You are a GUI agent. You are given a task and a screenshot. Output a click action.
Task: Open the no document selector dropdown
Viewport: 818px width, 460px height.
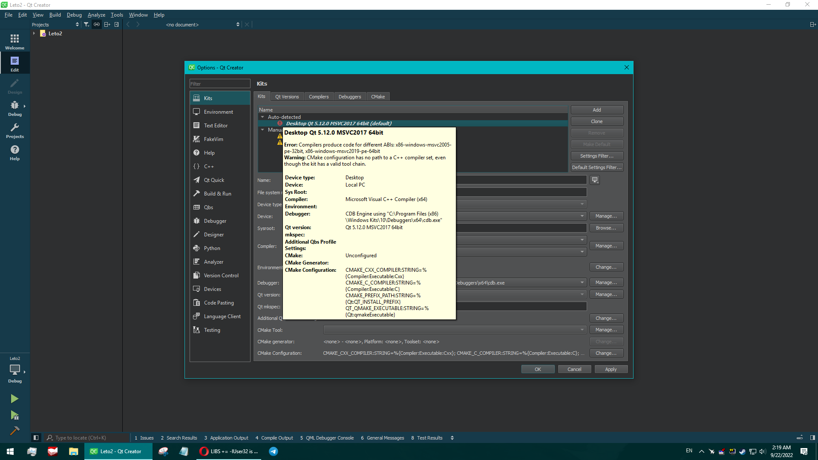coord(202,25)
